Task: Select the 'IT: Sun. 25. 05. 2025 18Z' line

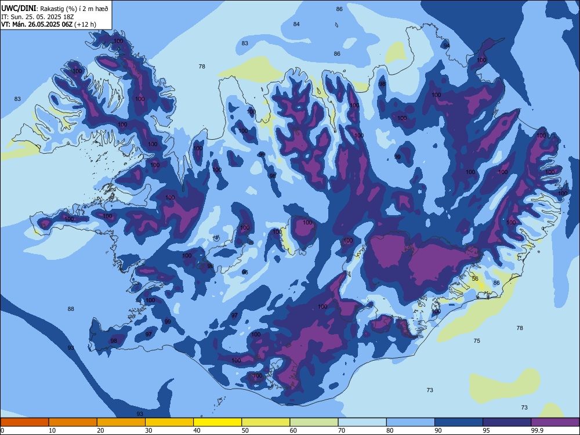Action: [37, 17]
